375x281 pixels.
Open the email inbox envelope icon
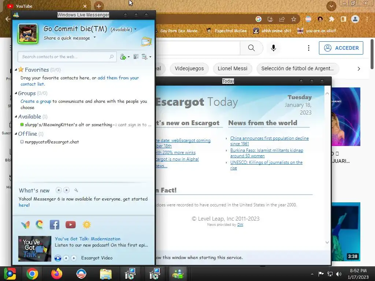pos(146,42)
